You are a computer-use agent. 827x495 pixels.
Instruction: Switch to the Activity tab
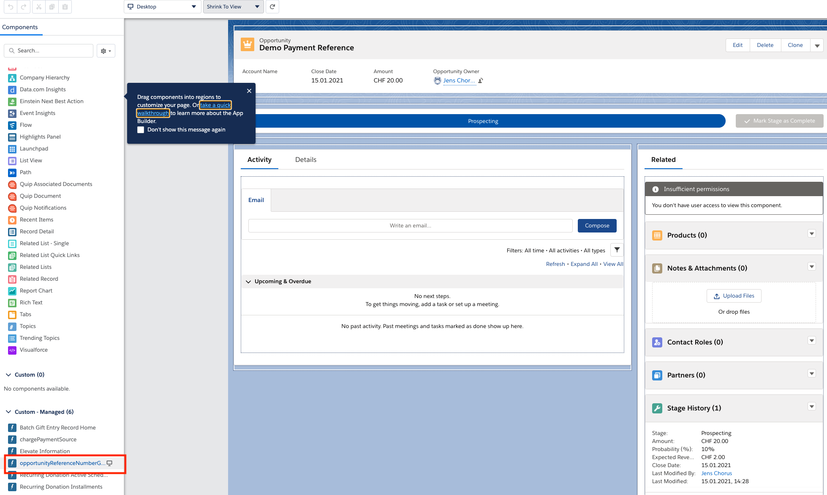click(x=259, y=160)
